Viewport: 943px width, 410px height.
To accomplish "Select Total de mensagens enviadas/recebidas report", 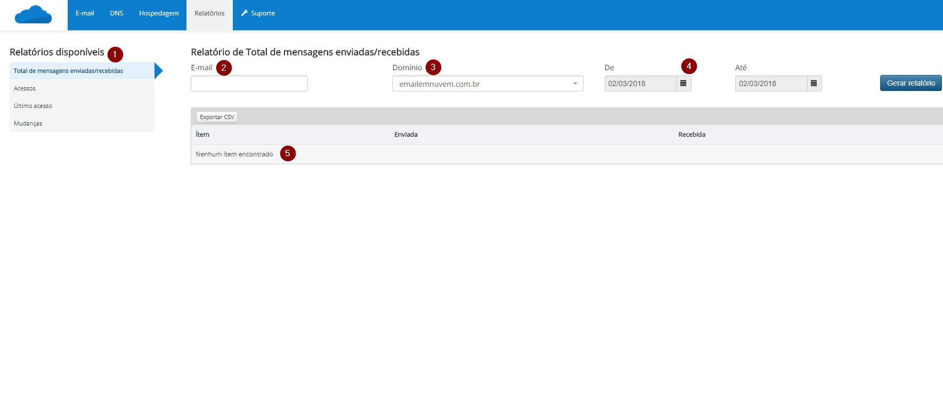I will point(69,71).
